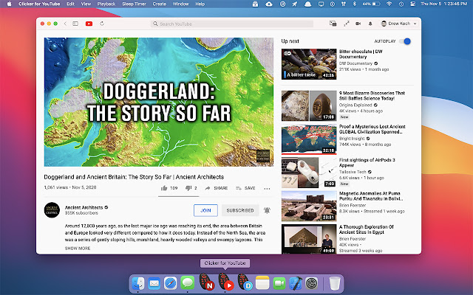Open Clicker for Netflix dock icon
The width and height of the screenshot is (473, 295).
[207, 282]
